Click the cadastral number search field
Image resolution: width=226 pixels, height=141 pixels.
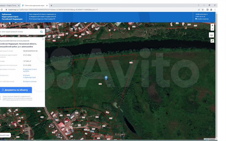click(19, 32)
